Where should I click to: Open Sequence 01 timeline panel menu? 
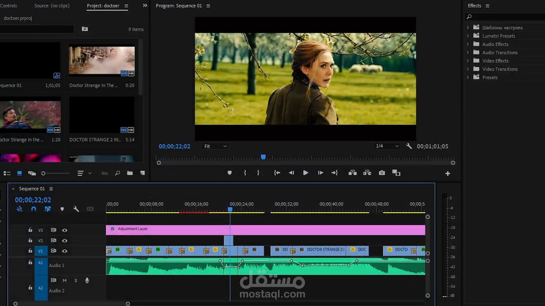[51, 189]
